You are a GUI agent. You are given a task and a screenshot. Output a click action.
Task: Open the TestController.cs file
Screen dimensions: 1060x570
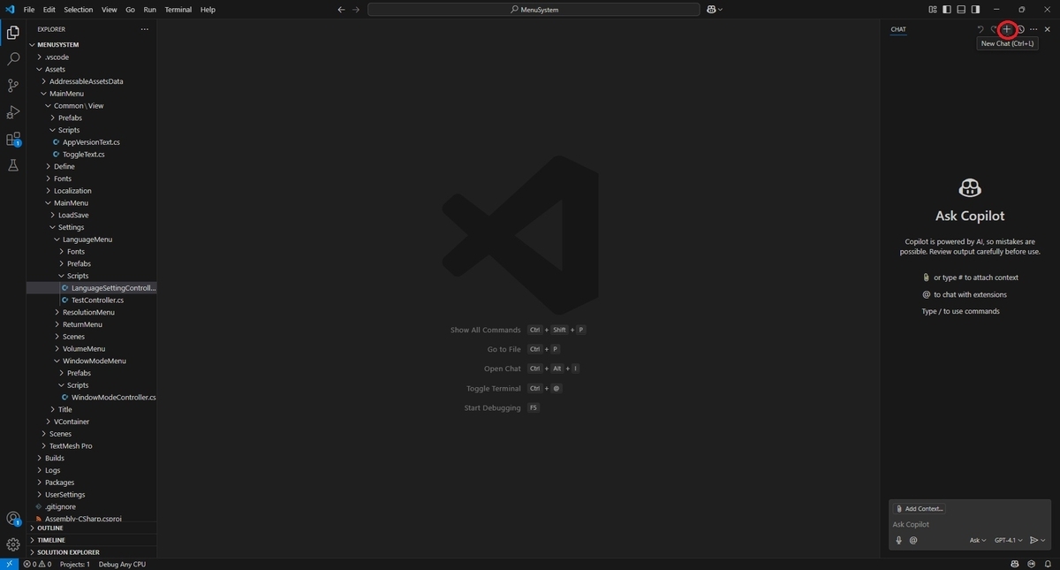pos(92,300)
